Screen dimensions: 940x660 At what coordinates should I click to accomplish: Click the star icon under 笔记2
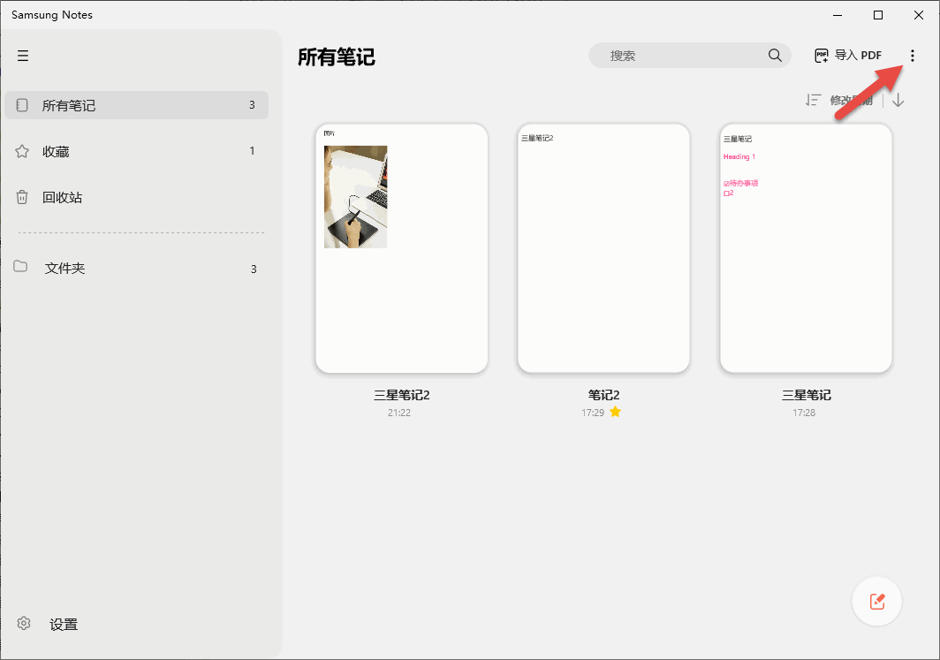pyautogui.click(x=615, y=412)
